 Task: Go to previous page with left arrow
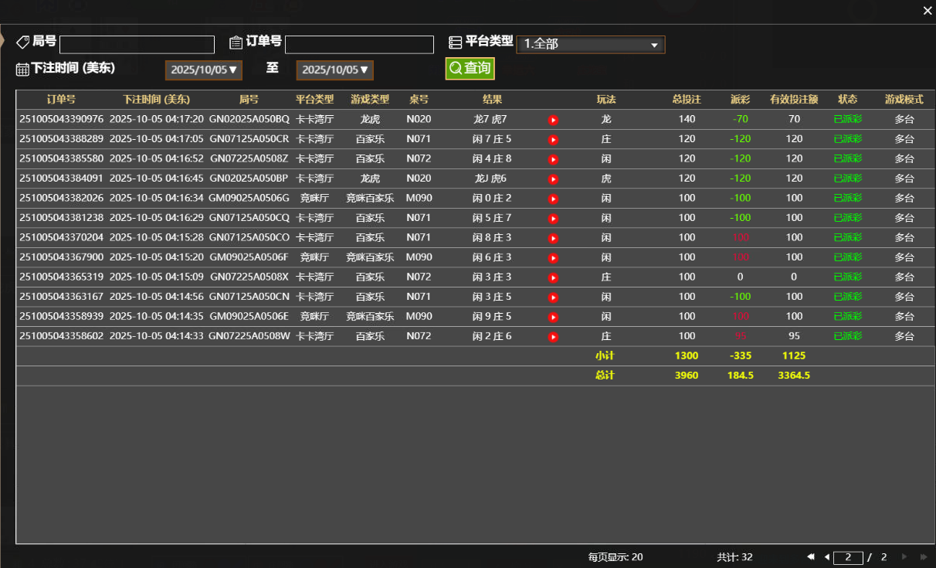click(828, 556)
